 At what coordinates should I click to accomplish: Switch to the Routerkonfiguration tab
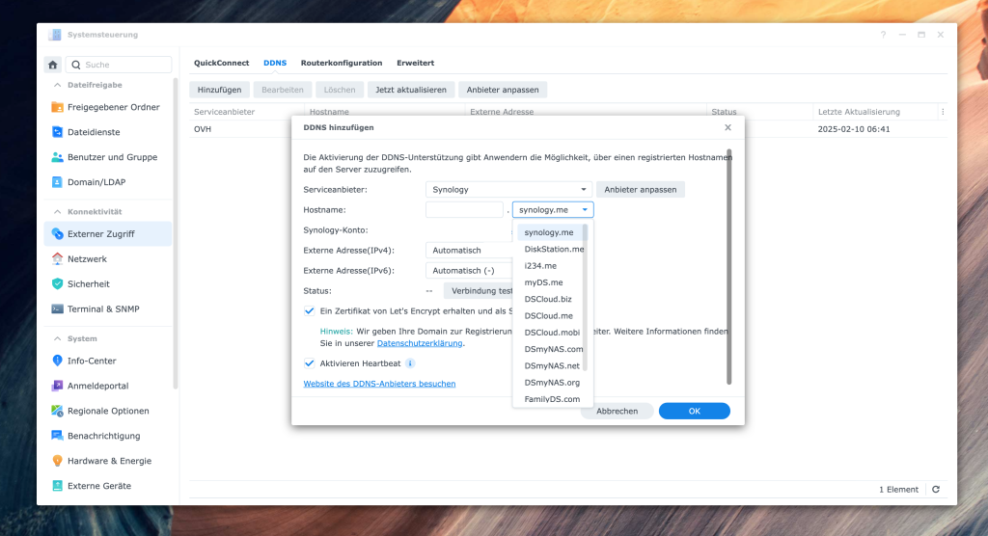tap(342, 63)
